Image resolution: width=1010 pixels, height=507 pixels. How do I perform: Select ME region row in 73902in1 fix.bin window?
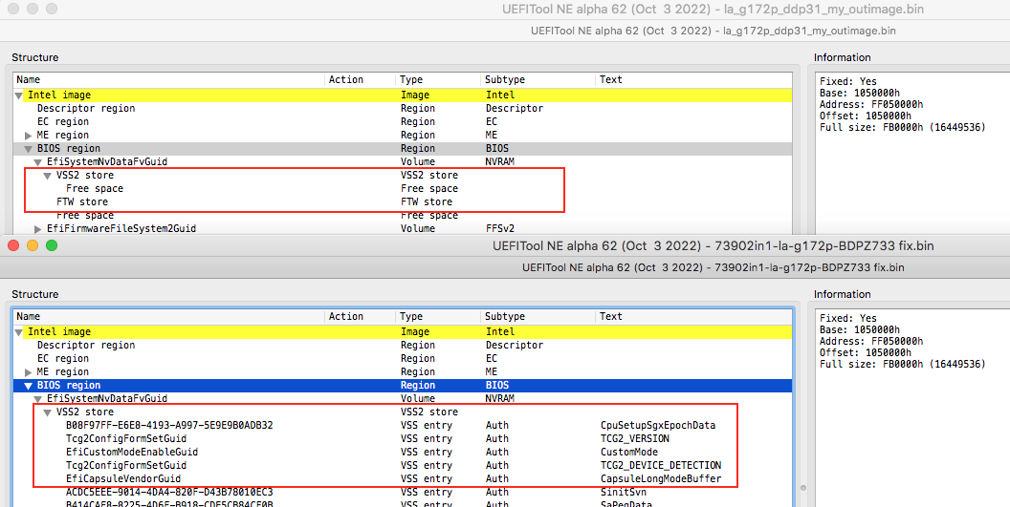click(x=404, y=372)
